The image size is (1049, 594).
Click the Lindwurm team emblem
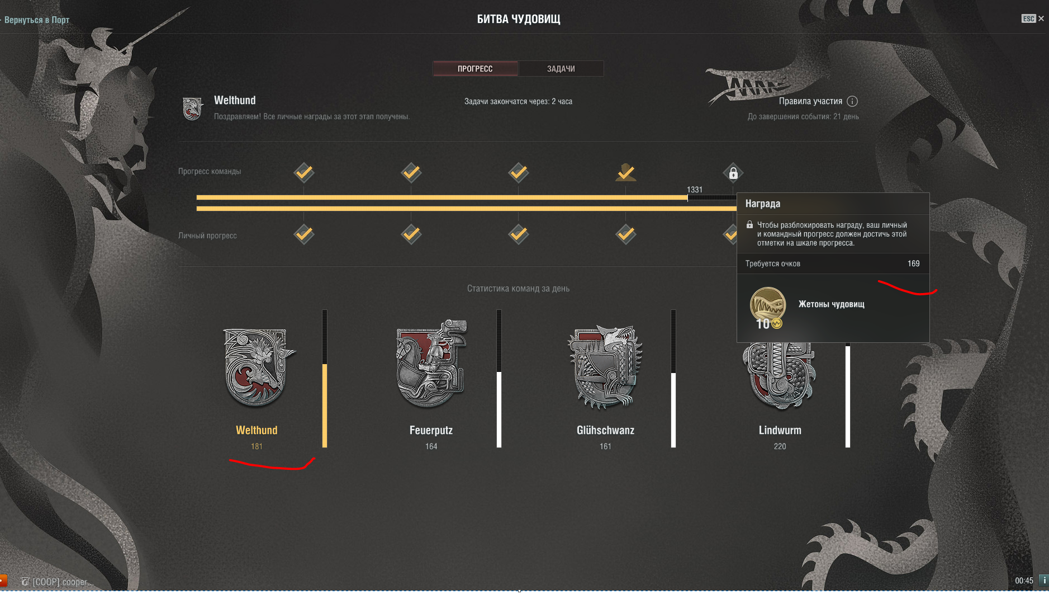coord(779,376)
